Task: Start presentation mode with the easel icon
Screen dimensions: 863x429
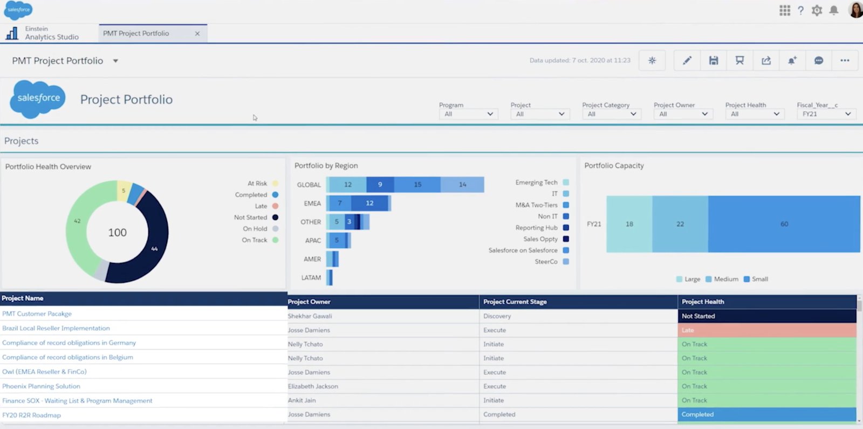Action: pyautogui.click(x=739, y=60)
